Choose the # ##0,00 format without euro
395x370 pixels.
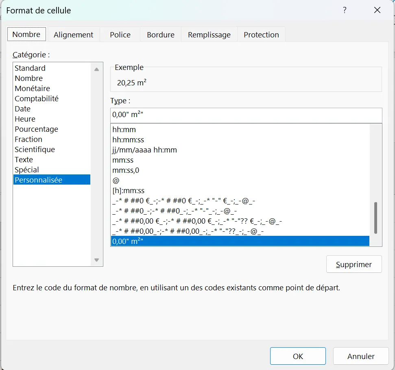pos(240,231)
